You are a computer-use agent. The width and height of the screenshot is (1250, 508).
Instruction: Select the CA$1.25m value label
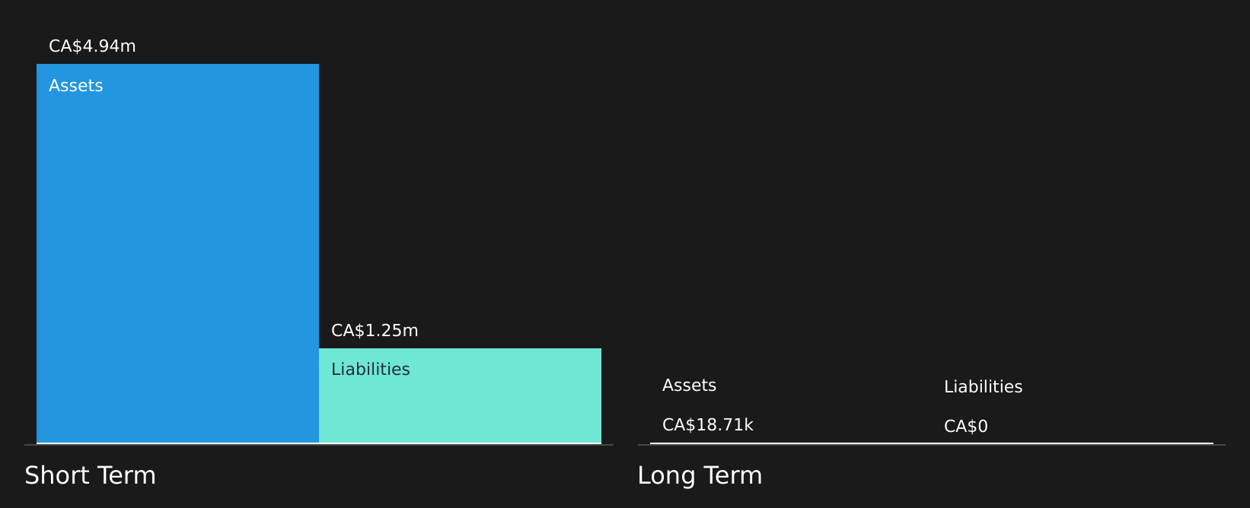(375, 331)
